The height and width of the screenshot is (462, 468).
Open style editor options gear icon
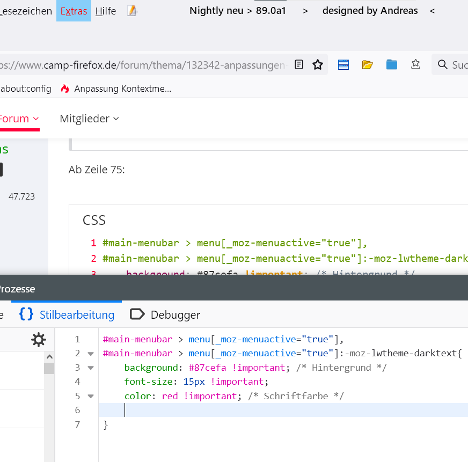tap(39, 340)
